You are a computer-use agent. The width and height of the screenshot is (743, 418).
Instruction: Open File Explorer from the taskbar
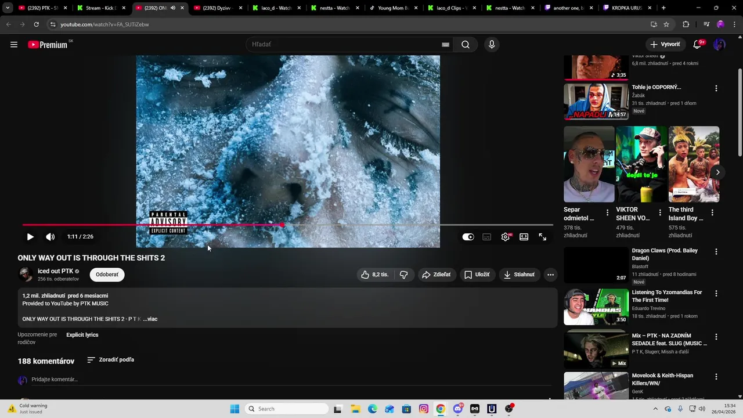[x=355, y=409]
